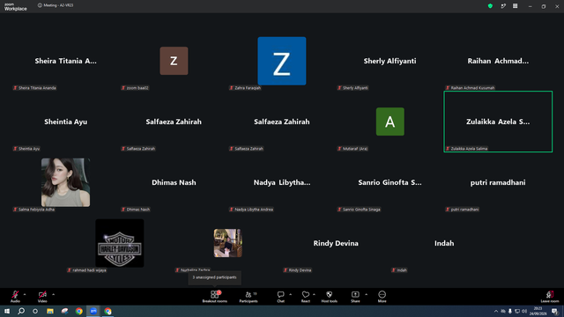The image size is (564, 317).
Task: Expand chat options arrow next to Chat
Action: tap(290, 294)
